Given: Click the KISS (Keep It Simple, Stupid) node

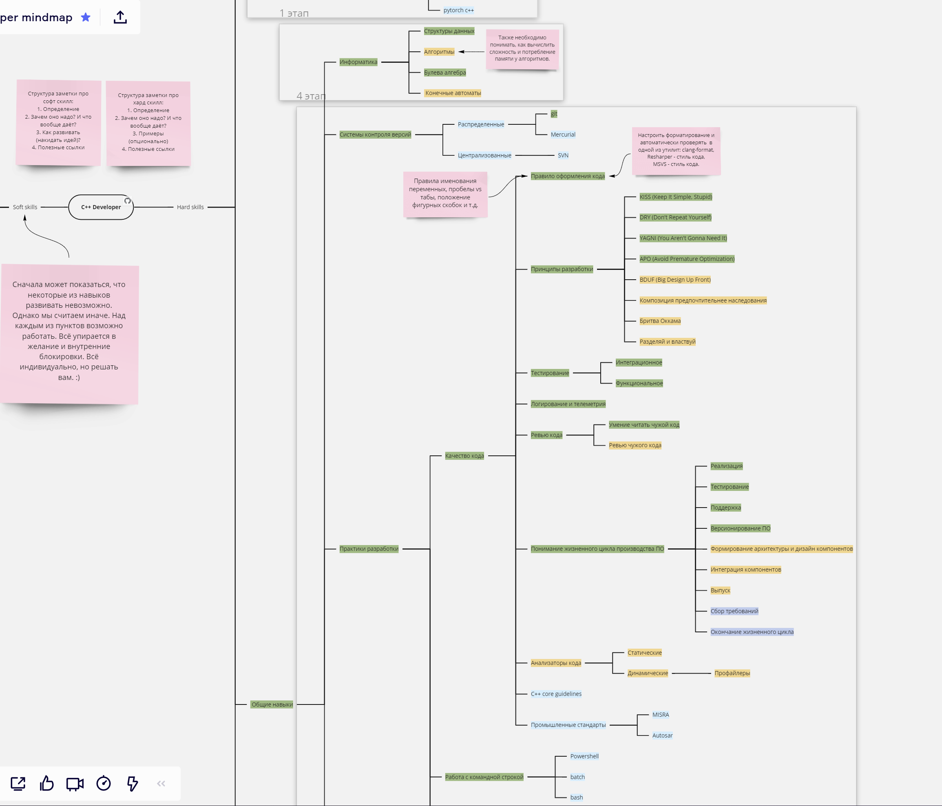Looking at the screenshot, I should [x=676, y=197].
